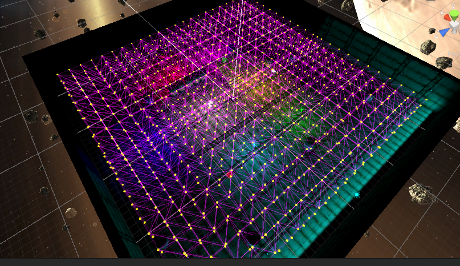Select the cyan light gizmo near the teal edge

(357, 195)
